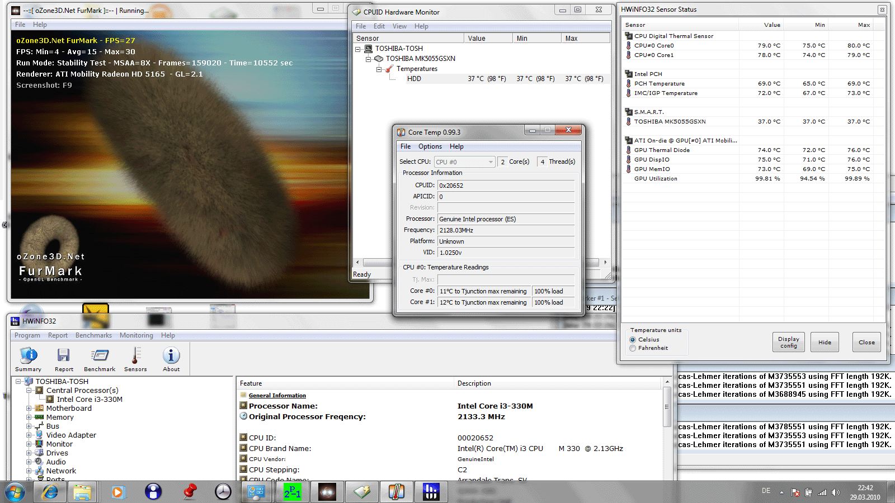Click the Windows Start orb
Viewport: 895px width, 503px height.
[15, 492]
